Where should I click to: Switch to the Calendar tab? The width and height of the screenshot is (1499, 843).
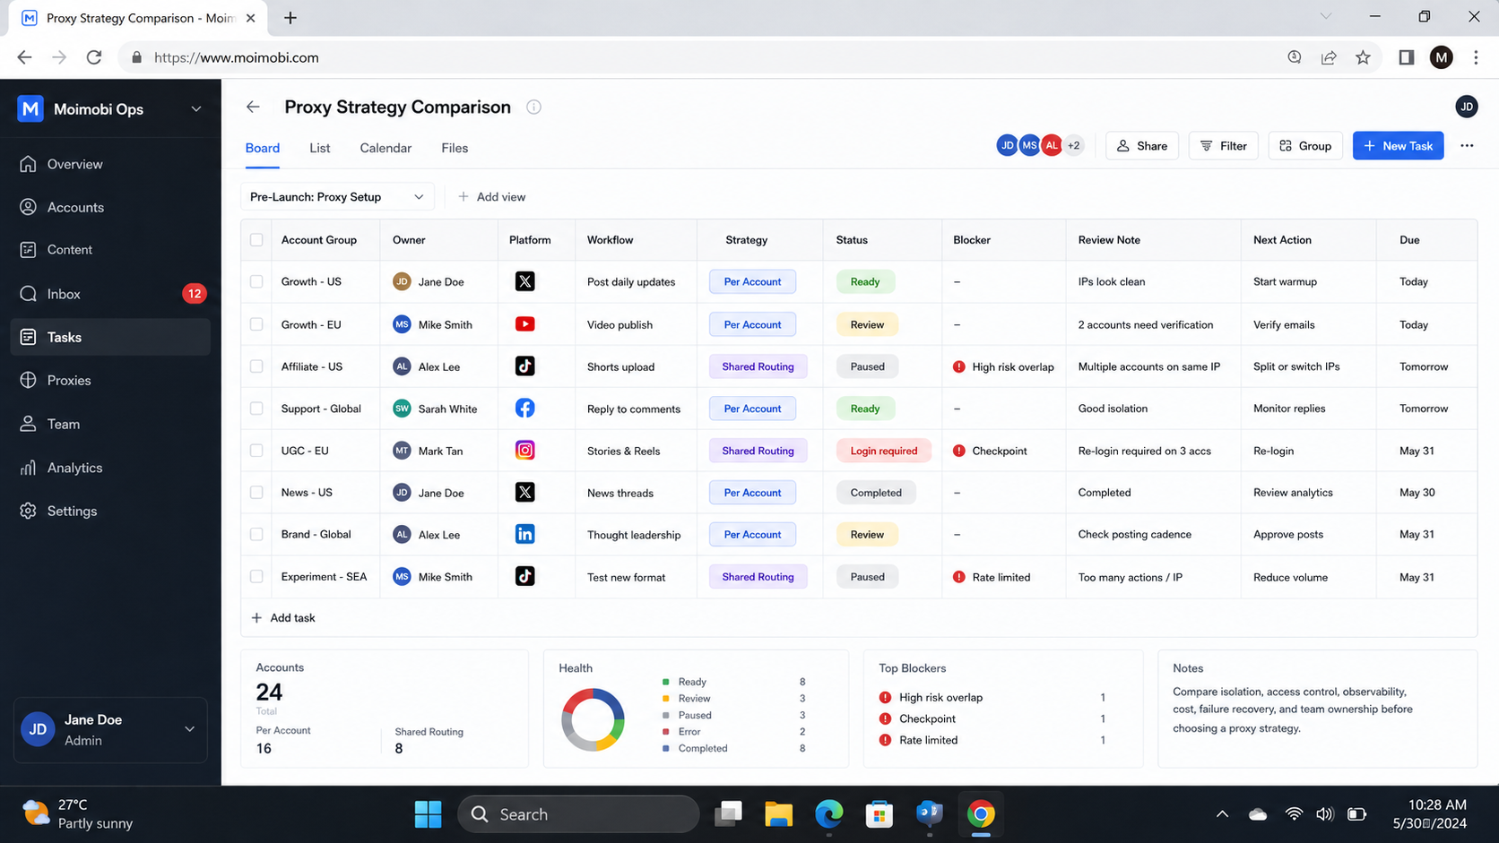pos(386,148)
